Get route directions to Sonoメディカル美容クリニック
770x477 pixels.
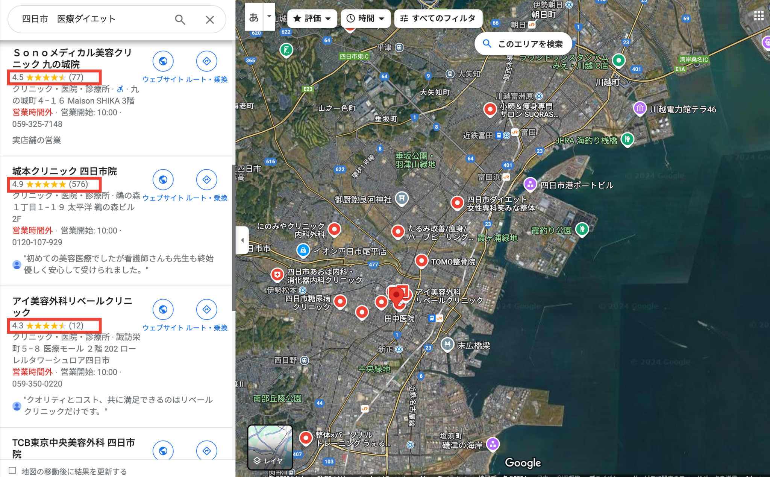tap(206, 61)
